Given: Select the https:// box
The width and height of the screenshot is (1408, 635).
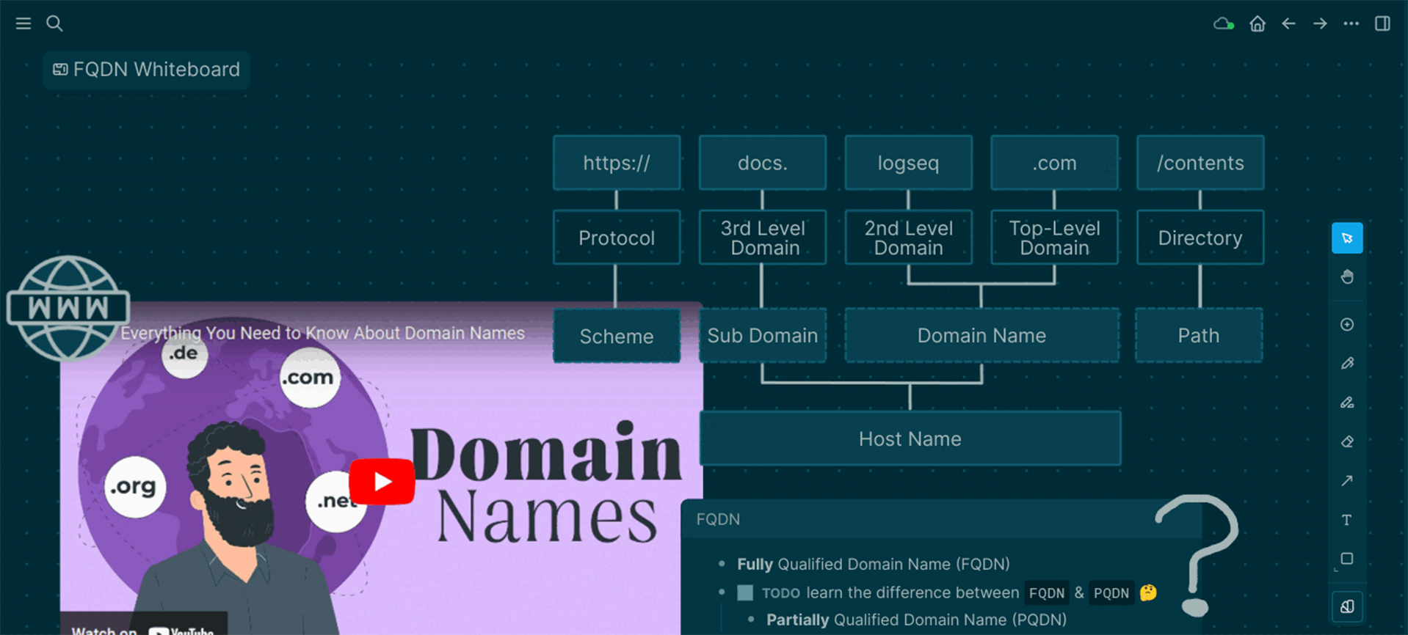Looking at the screenshot, I should pyautogui.click(x=617, y=163).
